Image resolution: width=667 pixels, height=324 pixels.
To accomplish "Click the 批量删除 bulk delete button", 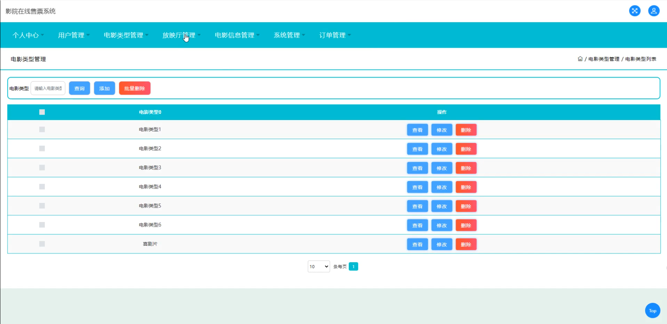I will (x=135, y=88).
